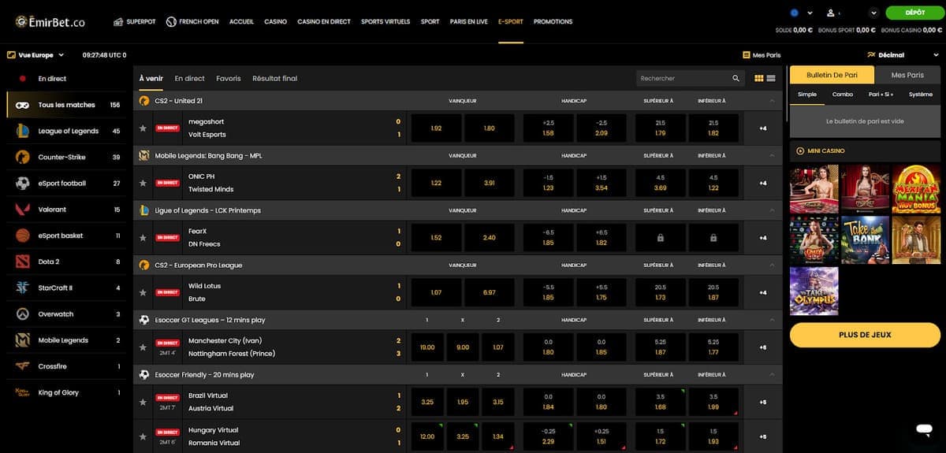
Task: Click the search magnifier icon
Action: [736, 79]
